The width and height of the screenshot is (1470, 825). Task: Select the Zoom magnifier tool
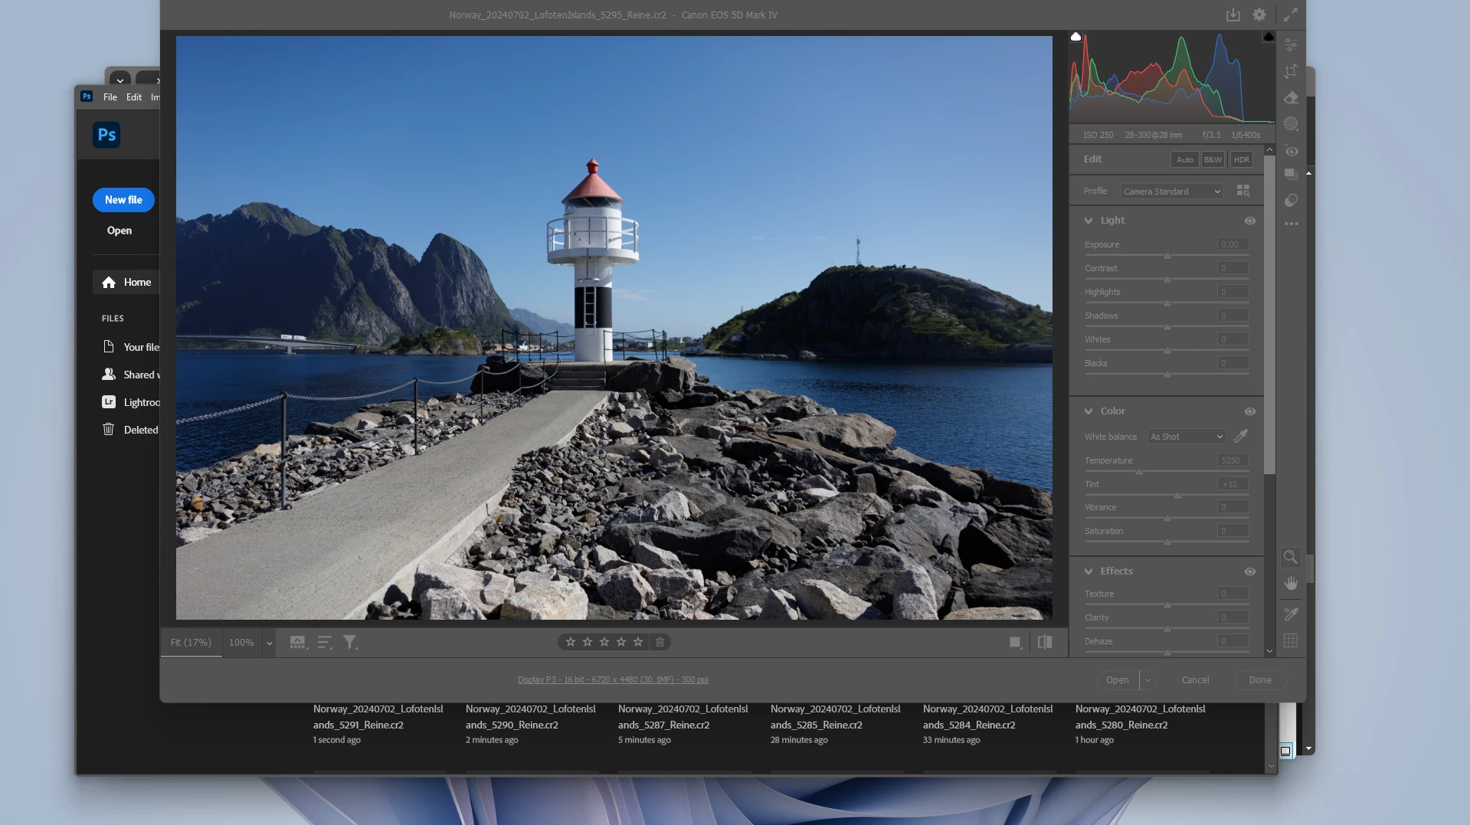(1291, 557)
